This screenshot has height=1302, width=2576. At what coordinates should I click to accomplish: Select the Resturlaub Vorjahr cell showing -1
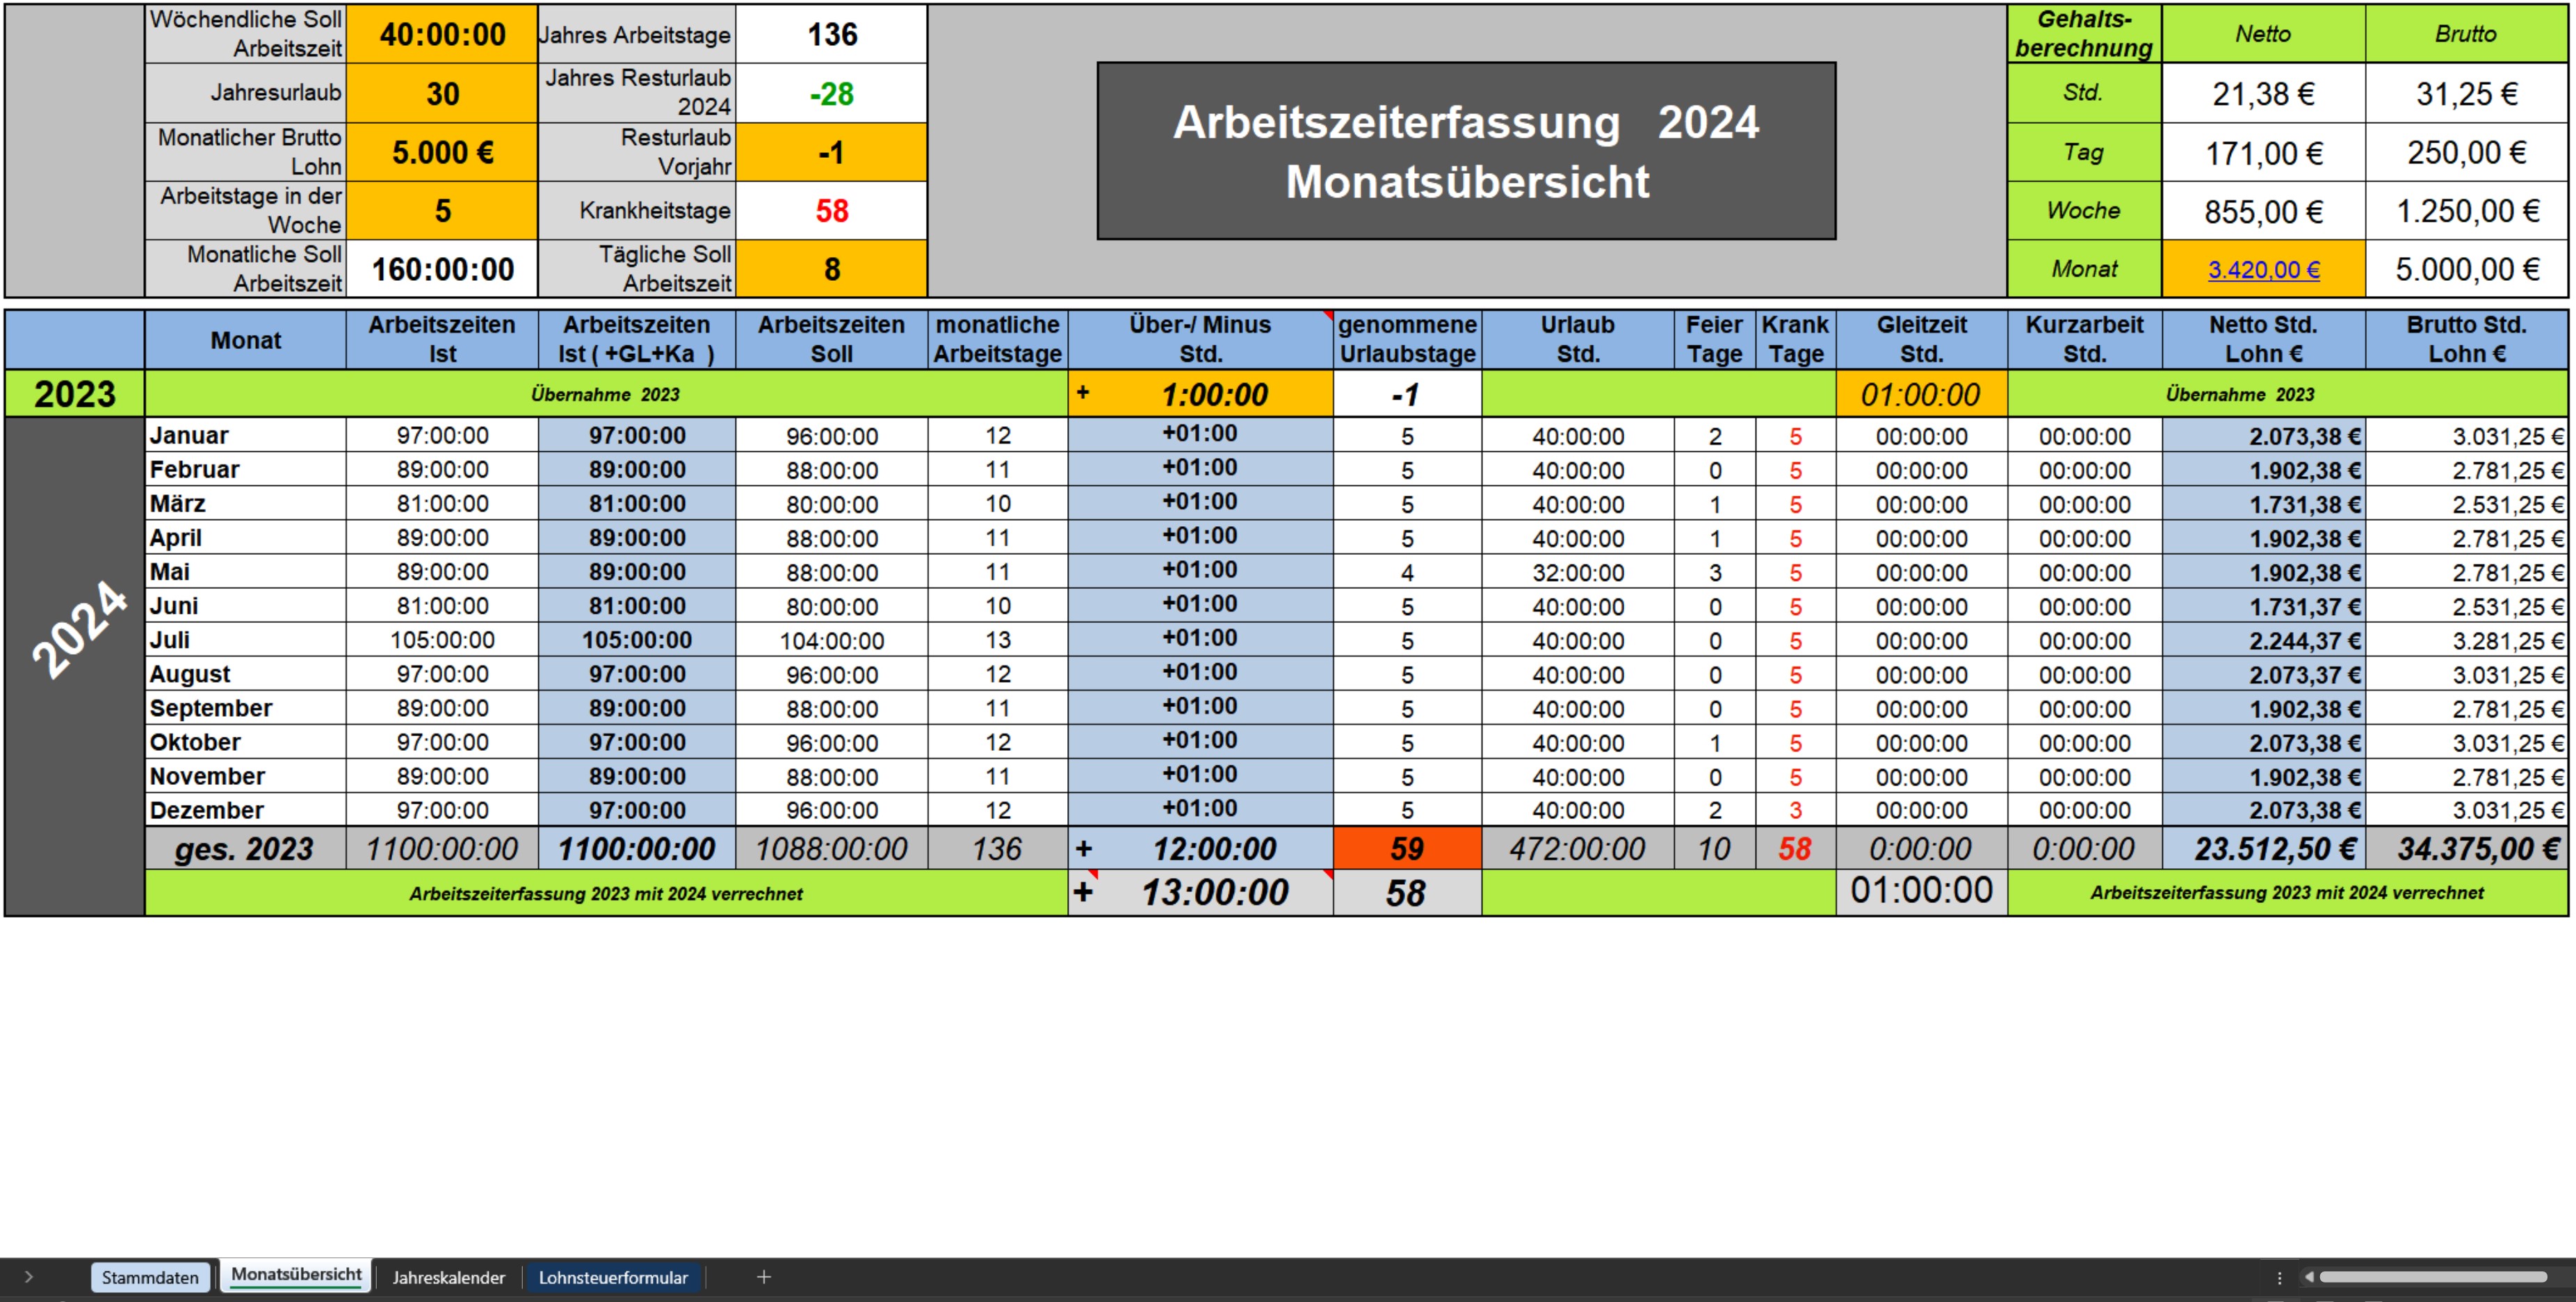point(831,152)
